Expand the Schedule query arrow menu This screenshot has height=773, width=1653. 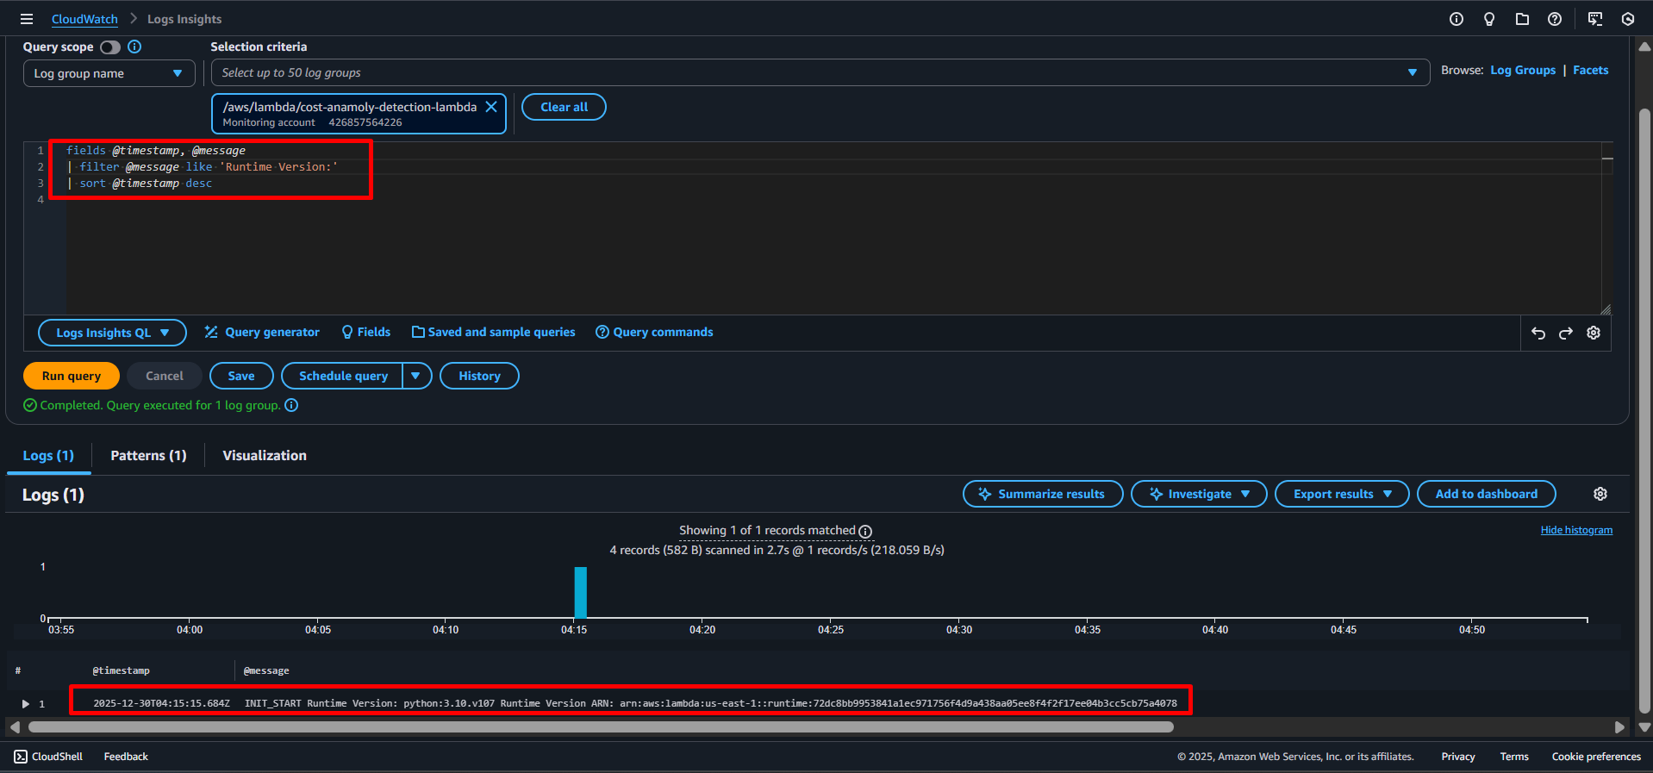click(x=416, y=376)
